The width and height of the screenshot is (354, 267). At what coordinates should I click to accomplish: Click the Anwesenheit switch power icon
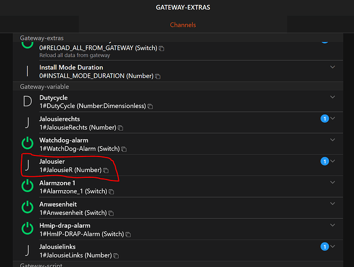click(x=27, y=208)
